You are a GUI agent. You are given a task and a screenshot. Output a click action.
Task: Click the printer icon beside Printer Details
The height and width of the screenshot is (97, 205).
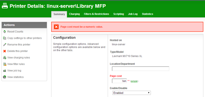tap(5, 6)
